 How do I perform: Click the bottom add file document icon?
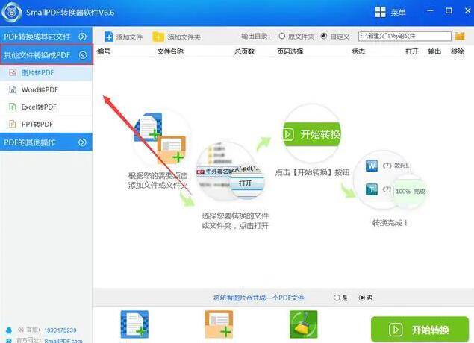click(x=134, y=324)
